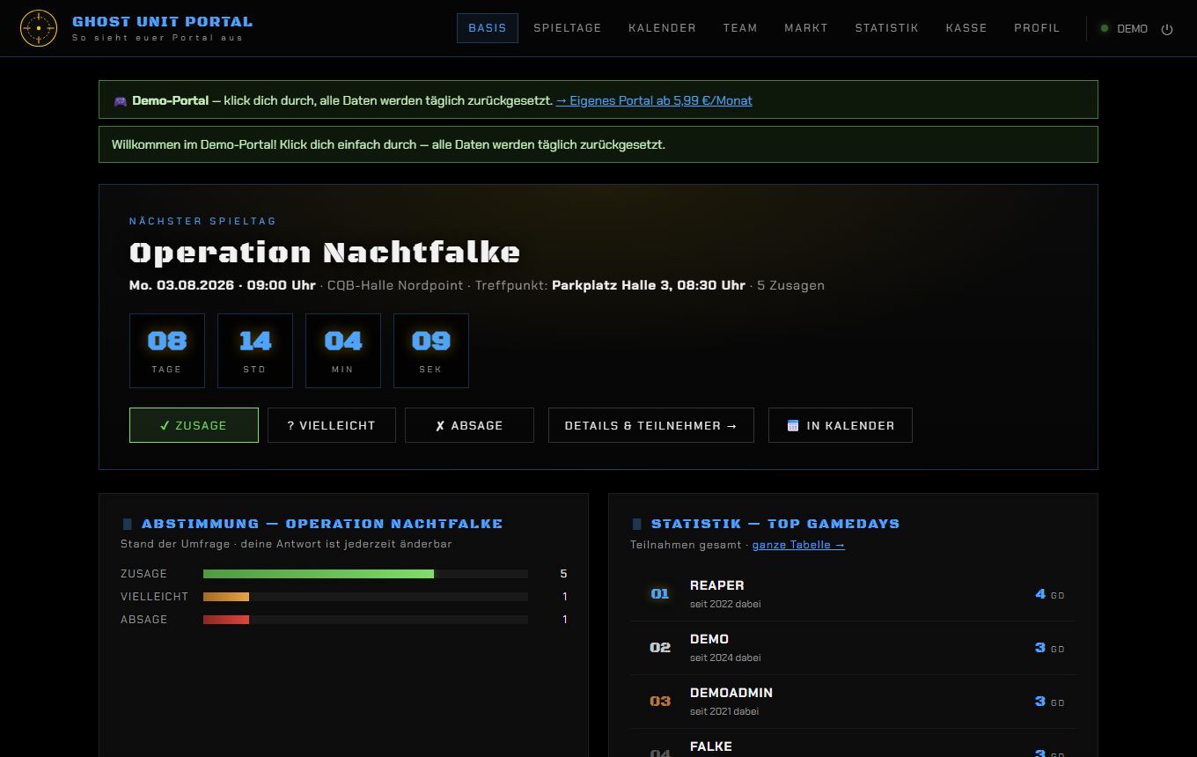Click REAPER's 4 GD count
This screenshot has height=757, width=1197.
[x=1050, y=594]
